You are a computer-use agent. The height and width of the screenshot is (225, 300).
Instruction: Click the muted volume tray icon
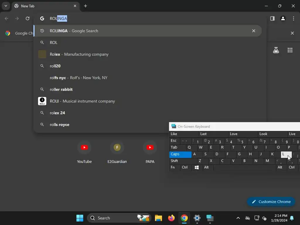point(265,218)
